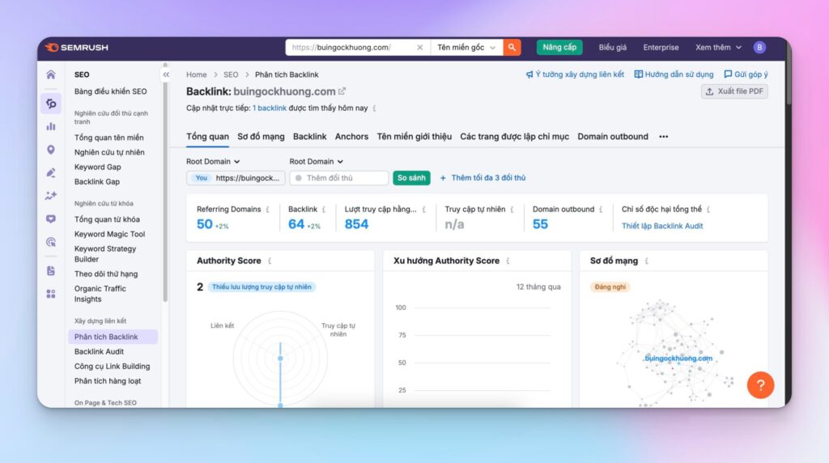Click info icon next to Xu hướng Authority Score
829x463 pixels.
click(x=508, y=261)
